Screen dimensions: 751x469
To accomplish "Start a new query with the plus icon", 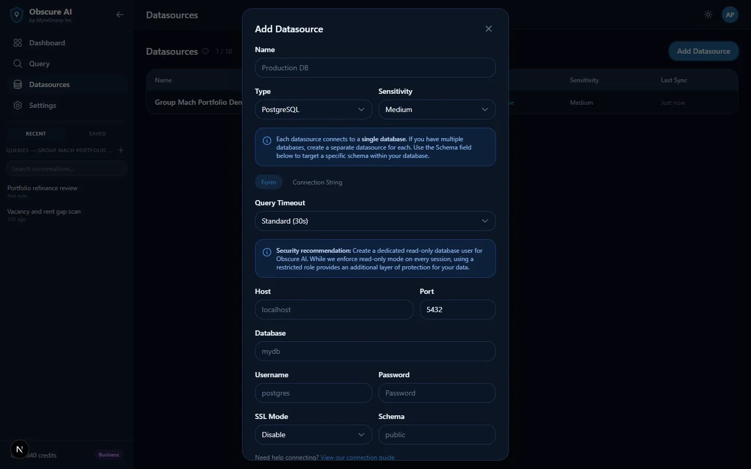I will [x=121, y=150].
